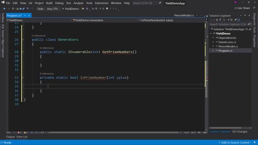Click the Visual Studio logo icon
Screen dimensions: 258x145
(3, 2)
